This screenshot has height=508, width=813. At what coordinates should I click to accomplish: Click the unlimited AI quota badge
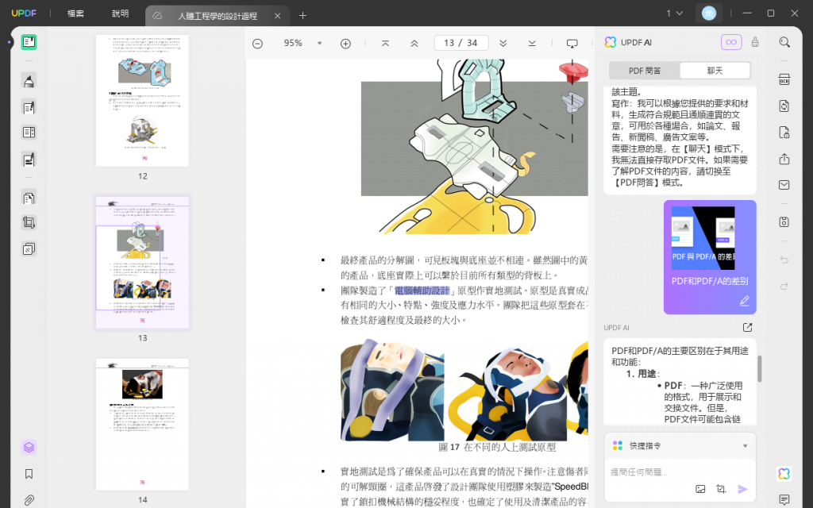click(x=731, y=42)
